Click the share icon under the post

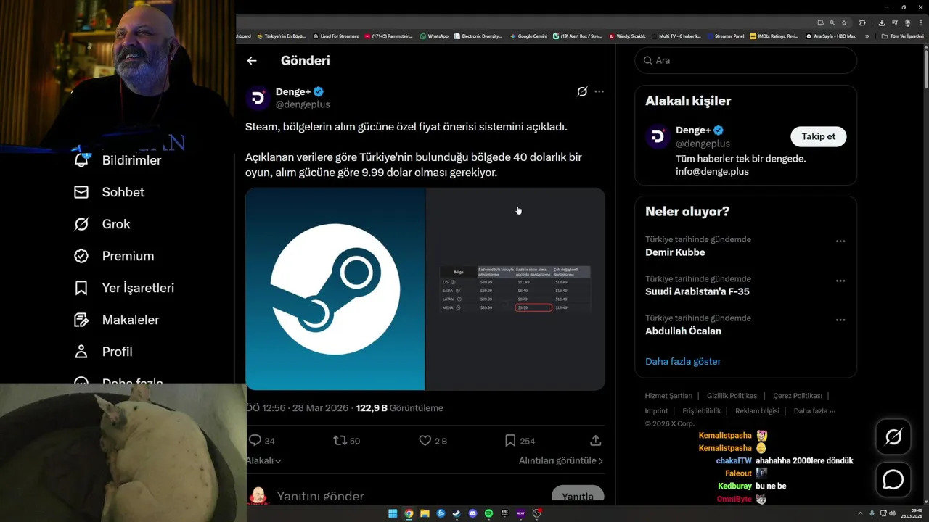(595, 440)
